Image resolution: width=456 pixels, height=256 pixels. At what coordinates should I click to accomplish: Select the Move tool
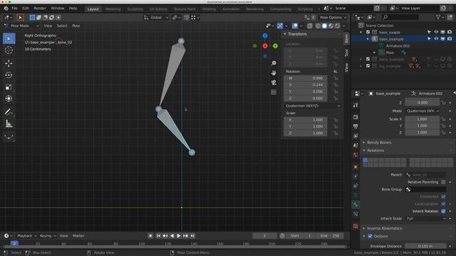pos(9,63)
